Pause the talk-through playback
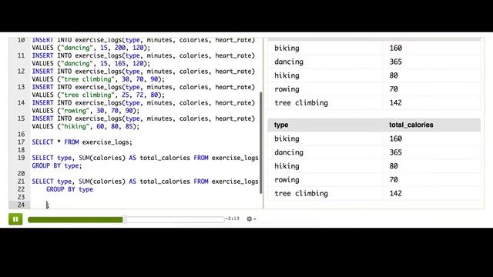Viewport: 493px width, 277px height. [x=15, y=219]
